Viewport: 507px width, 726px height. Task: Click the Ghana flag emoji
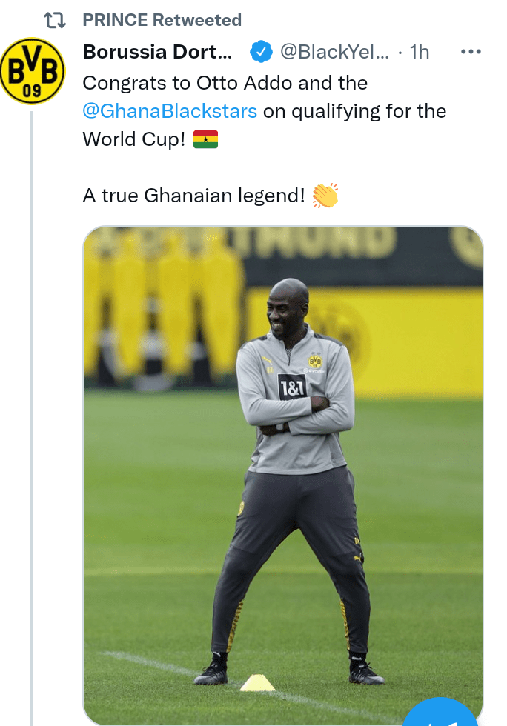coord(205,139)
